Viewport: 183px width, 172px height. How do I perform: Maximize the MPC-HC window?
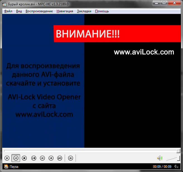164,3
